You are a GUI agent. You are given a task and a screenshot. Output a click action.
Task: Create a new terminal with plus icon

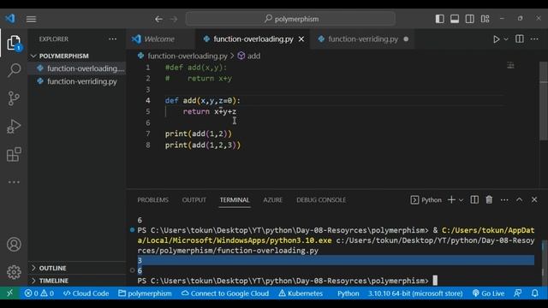coord(451,199)
